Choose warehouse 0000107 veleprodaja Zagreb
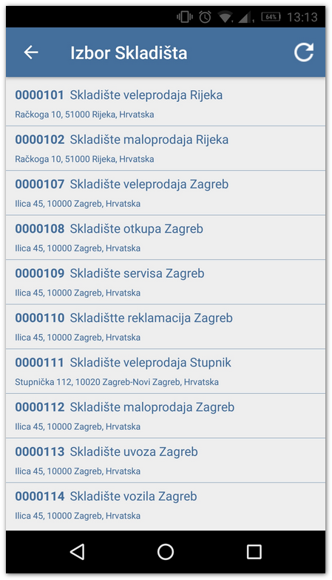Screen dimensions: 332x580 (166, 193)
